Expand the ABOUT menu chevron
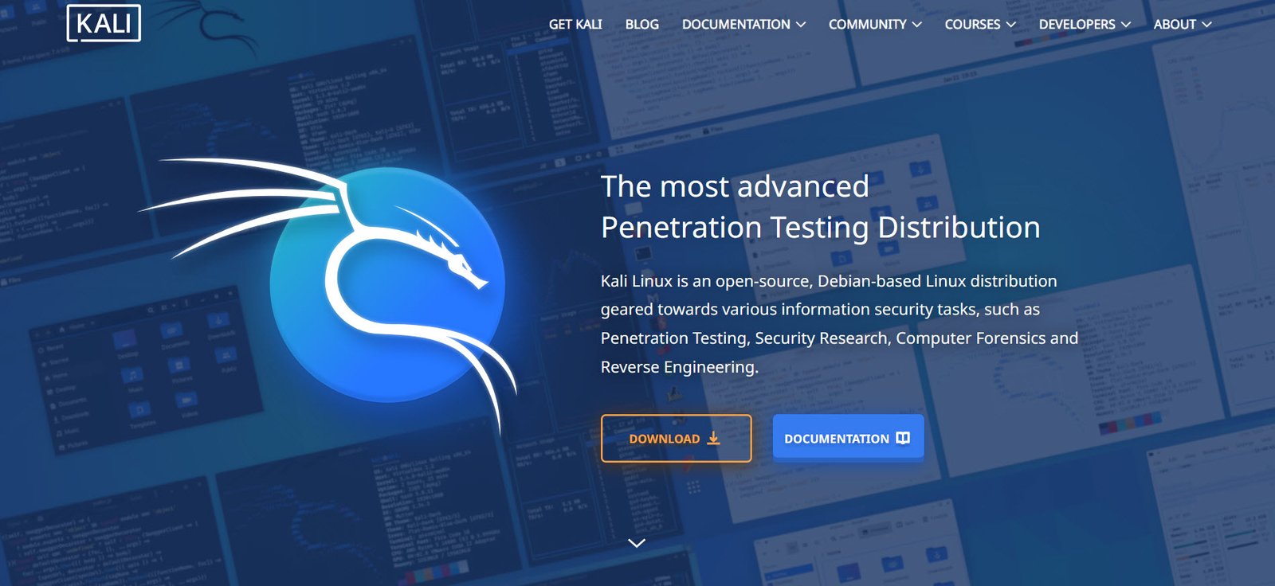The width and height of the screenshot is (1275, 586). (x=1207, y=25)
